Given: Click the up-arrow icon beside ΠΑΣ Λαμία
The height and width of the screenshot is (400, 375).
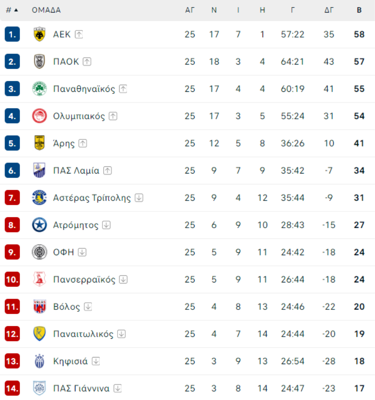Looking at the screenshot, I should 107,171.
